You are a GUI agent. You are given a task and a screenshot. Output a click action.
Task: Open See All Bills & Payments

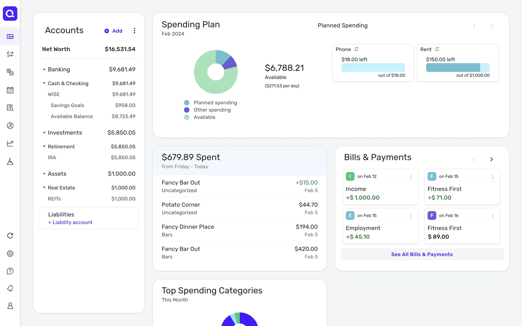coord(422,254)
